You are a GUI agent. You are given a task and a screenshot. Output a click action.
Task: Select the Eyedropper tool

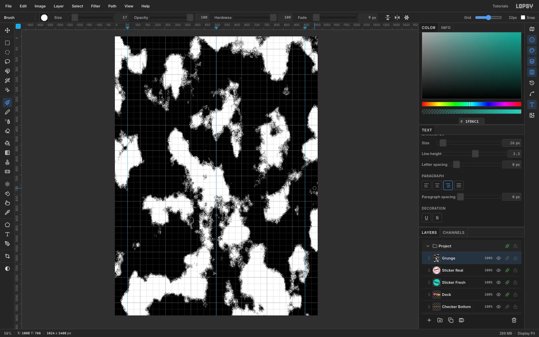7,212
